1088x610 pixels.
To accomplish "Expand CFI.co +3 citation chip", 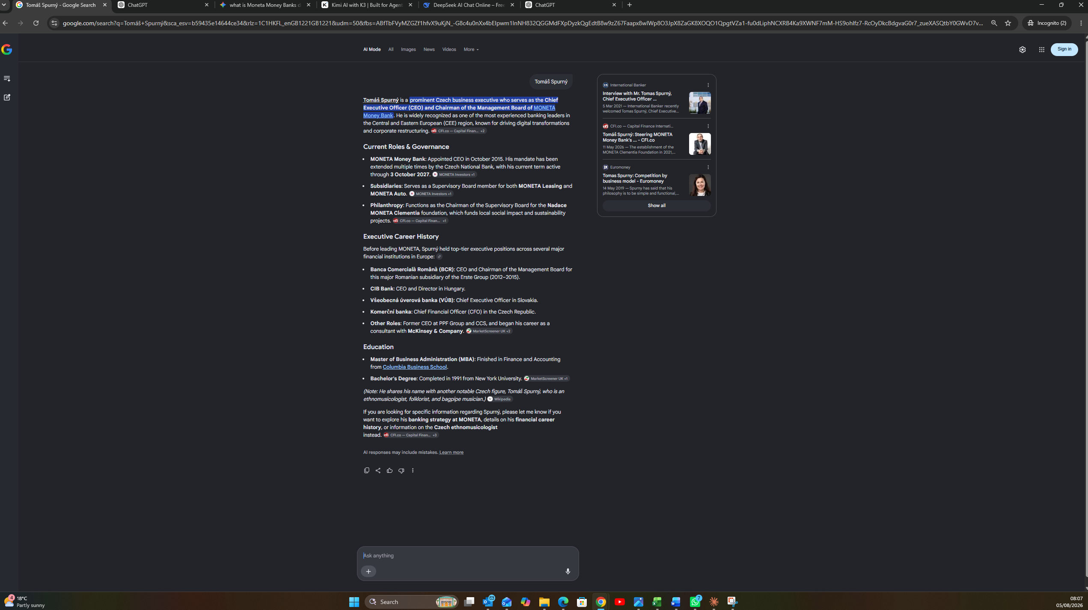I will (411, 435).
